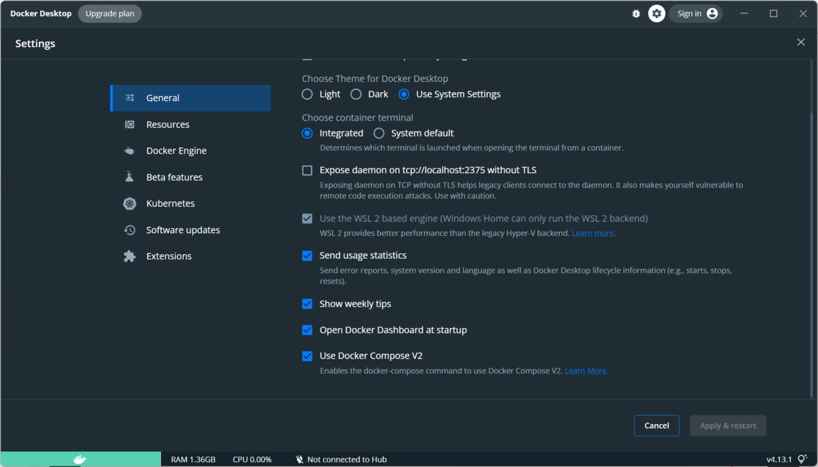This screenshot has width=818, height=467.
Task: Select the Light theme radio button
Action: coord(307,94)
